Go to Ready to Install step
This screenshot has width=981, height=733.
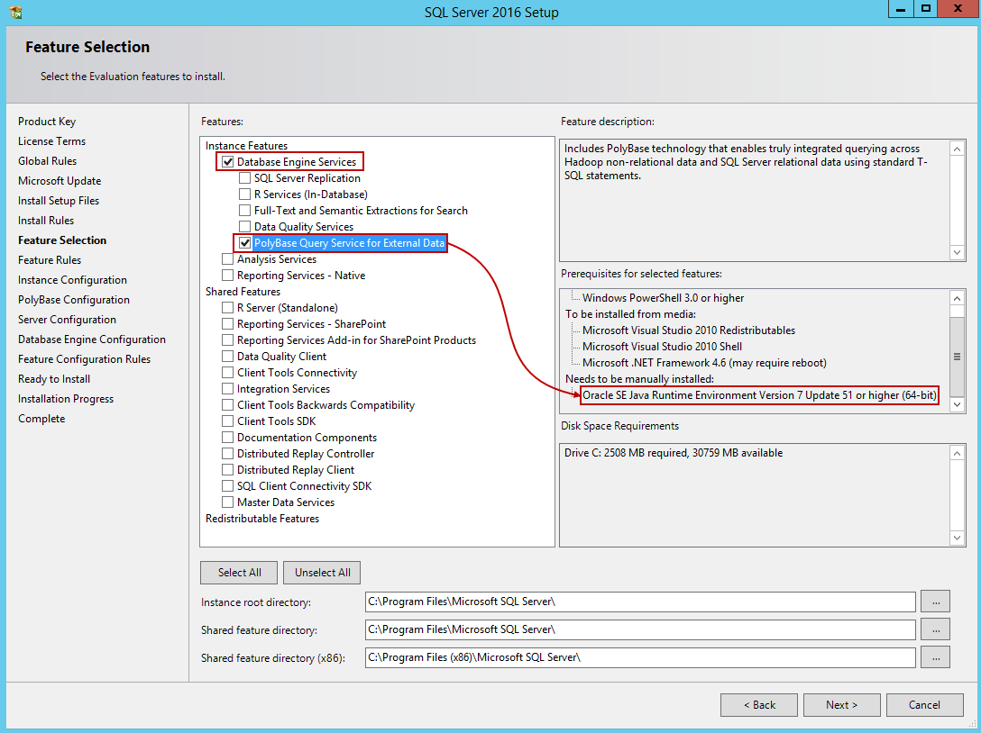[x=54, y=379]
